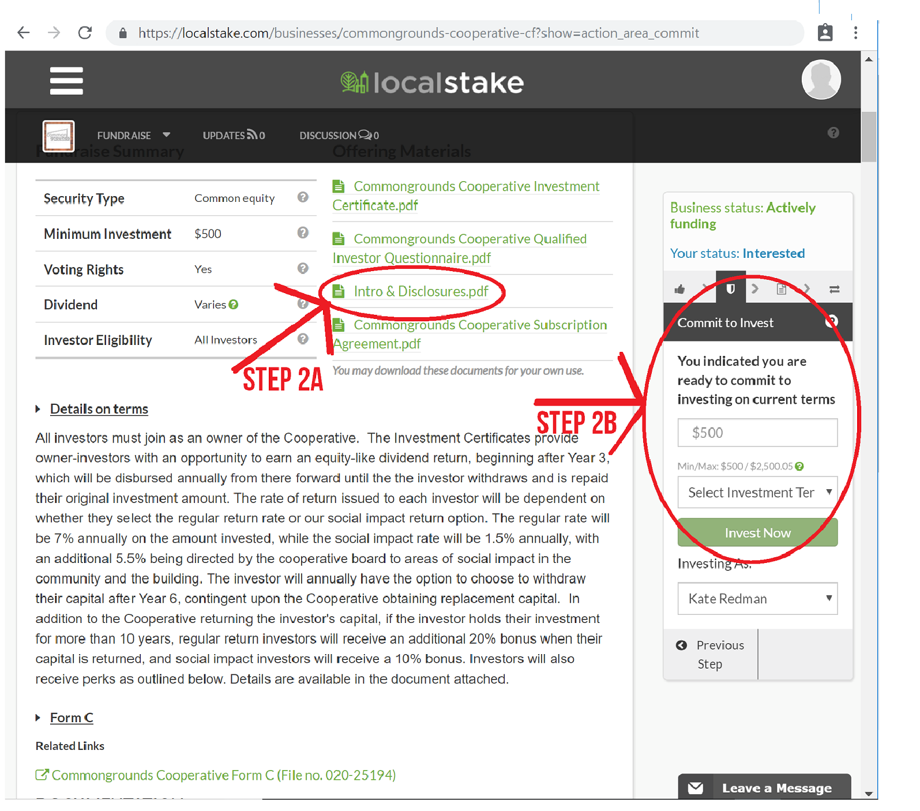The height and width of the screenshot is (811, 920).
Task: Open the user avatar profile
Action: click(821, 80)
